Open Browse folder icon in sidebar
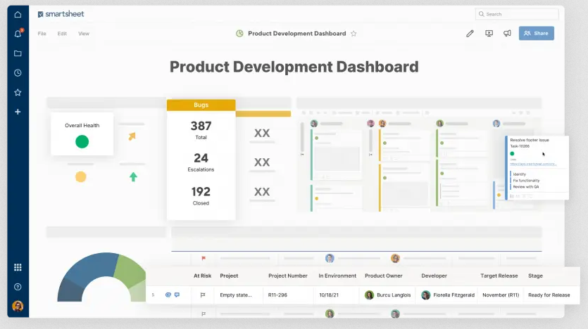The height and width of the screenshot is (329, 588). [18, 53]
